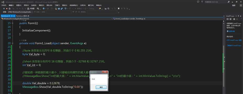The image size is (243, 94).
Task: Undo the last edit
Action: [x=65, y=9]
